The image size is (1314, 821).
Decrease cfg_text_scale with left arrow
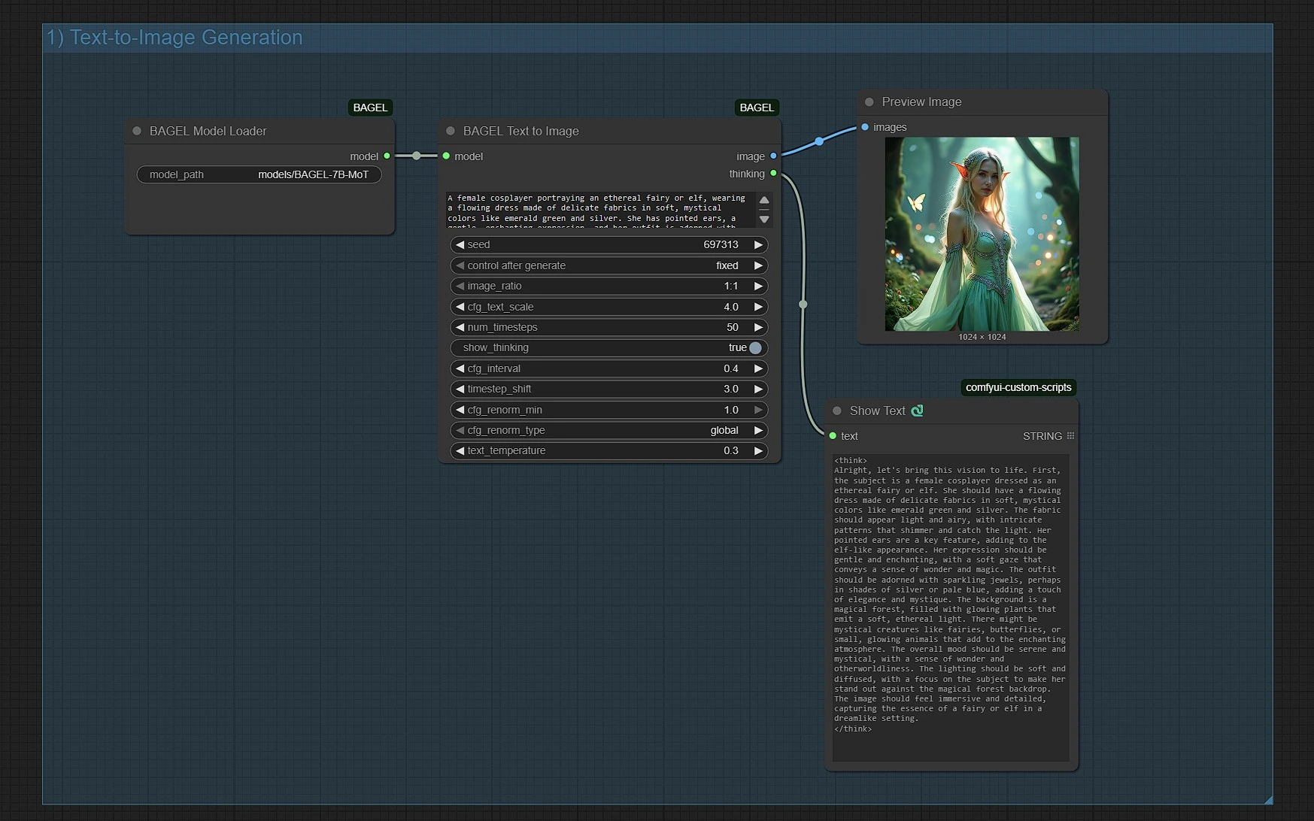point(460,307)
